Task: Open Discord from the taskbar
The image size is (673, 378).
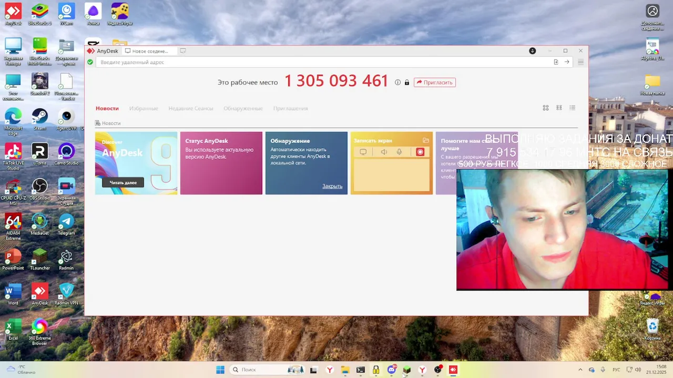Action: click(x=392, y=370)
